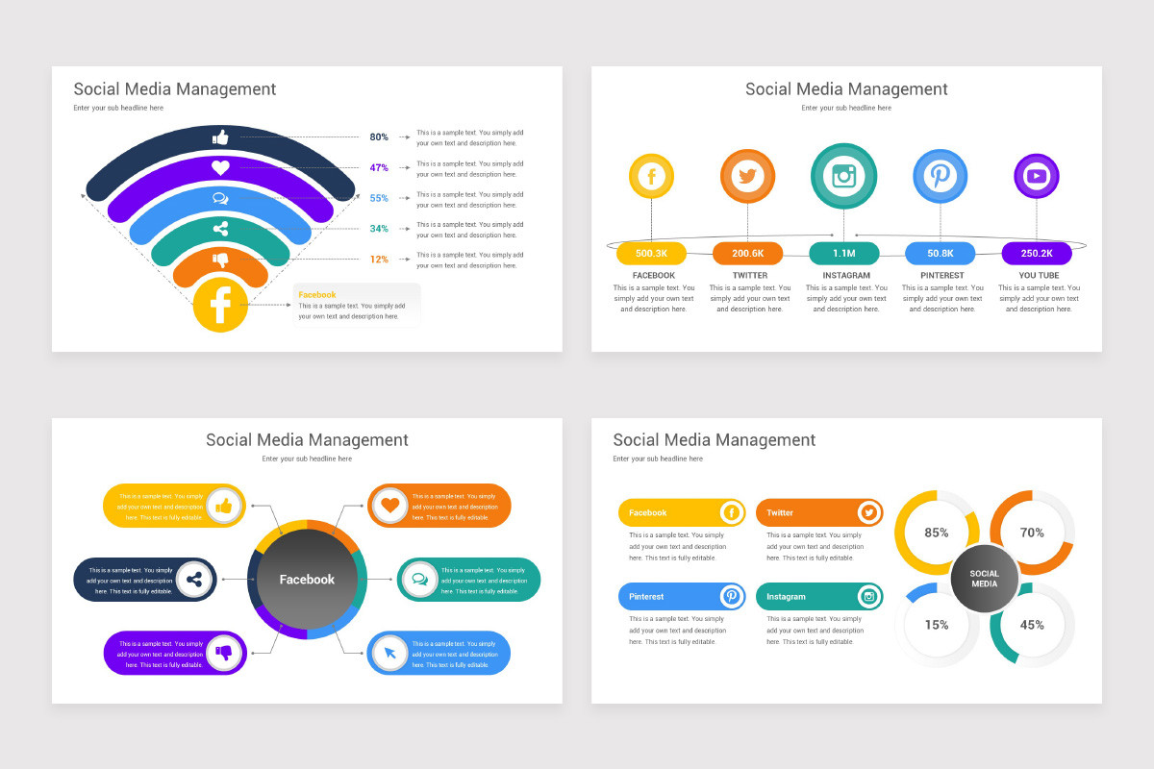Select the YOU TUBE label under 250.2K
1154x769 pixels.
coord(1039,276)
